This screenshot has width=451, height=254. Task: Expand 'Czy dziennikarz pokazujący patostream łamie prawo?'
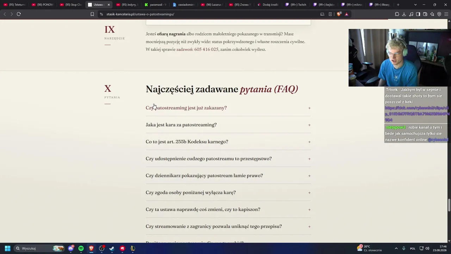(228, 176)
